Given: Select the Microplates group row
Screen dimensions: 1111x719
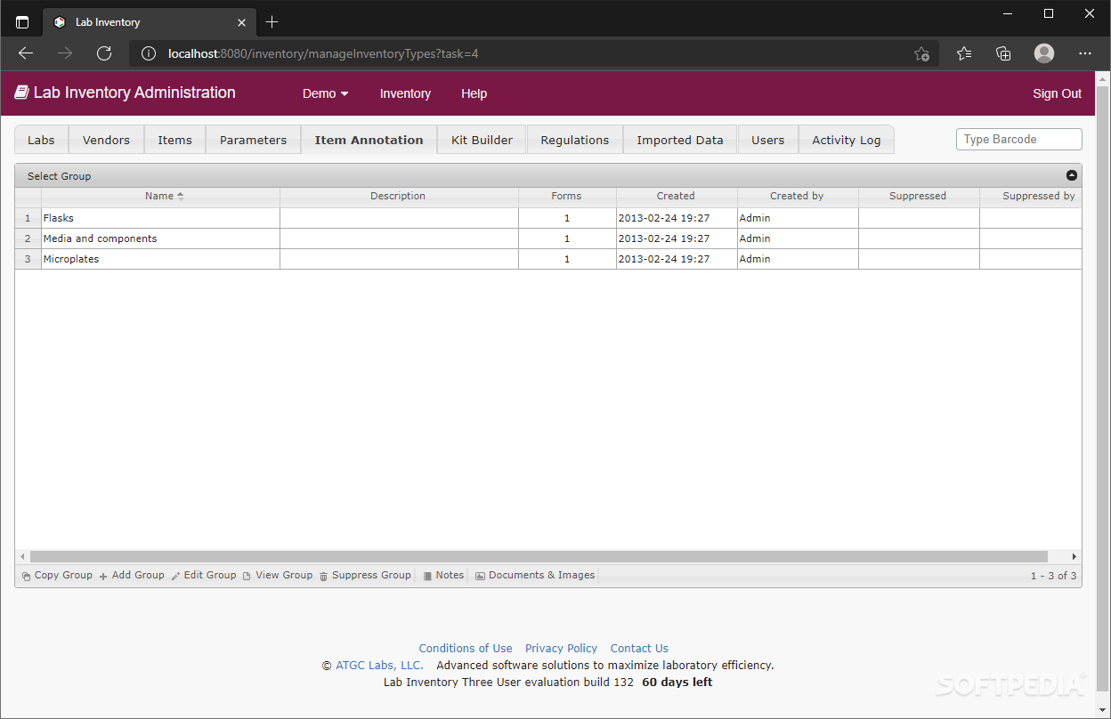Looking at the screenshot, I should coord(548,259).
